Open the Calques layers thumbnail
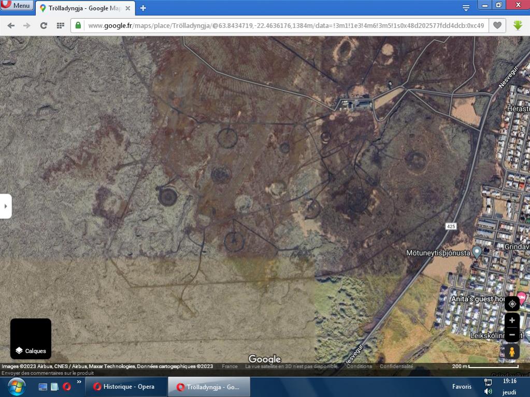This screenshot has height=397, width=530. coord(31,339)
